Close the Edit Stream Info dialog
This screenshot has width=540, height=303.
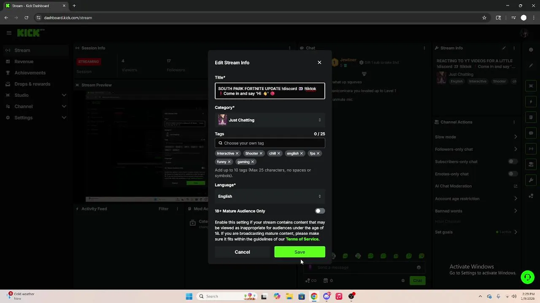[x=319, y=62]
